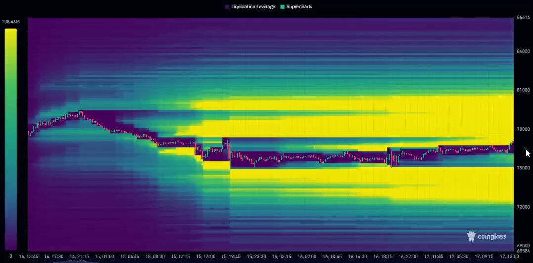
Task: Toggle the Liquidation Leverage legend entry
Action: pyautogui.click(x=250, y=7)
